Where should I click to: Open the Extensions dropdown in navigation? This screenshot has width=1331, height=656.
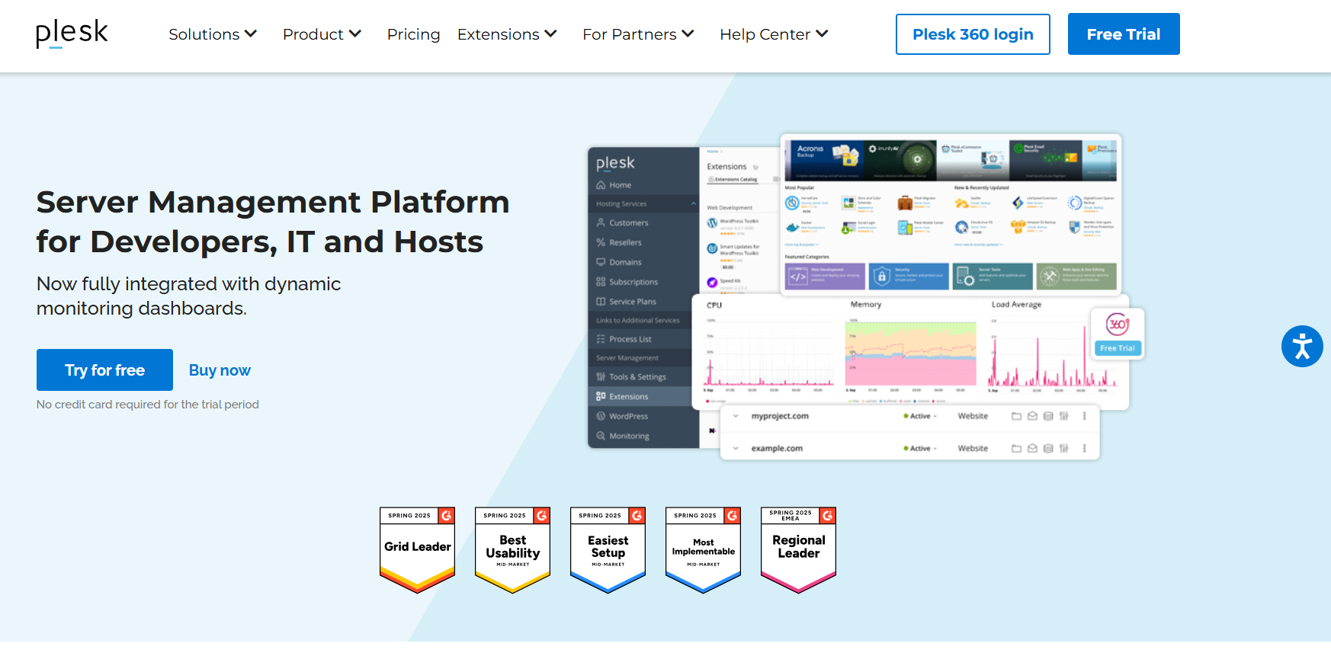[x=507, y=34]
